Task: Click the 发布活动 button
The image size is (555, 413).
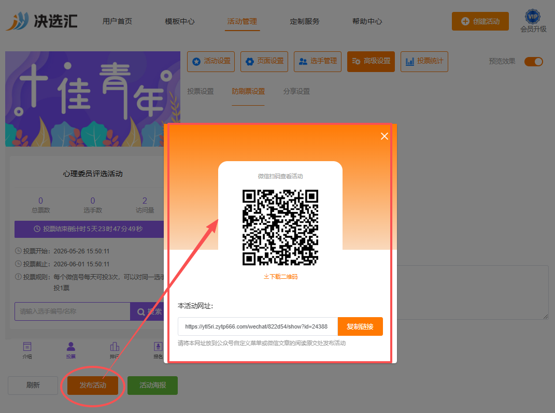Action: [x=93, y=386]
